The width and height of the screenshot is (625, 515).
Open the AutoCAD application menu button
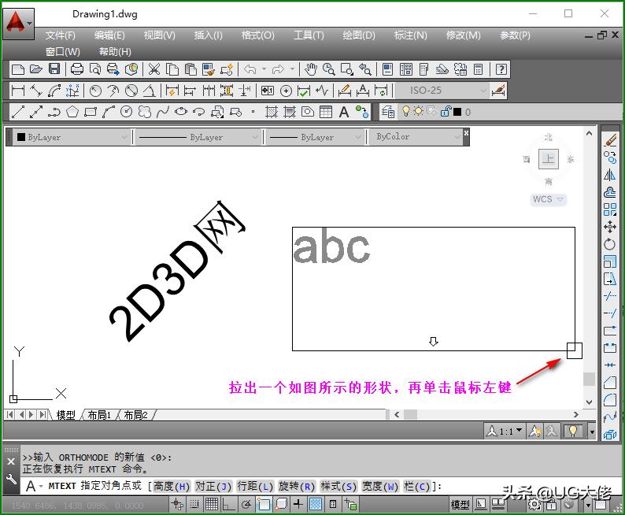click(18, 24)
